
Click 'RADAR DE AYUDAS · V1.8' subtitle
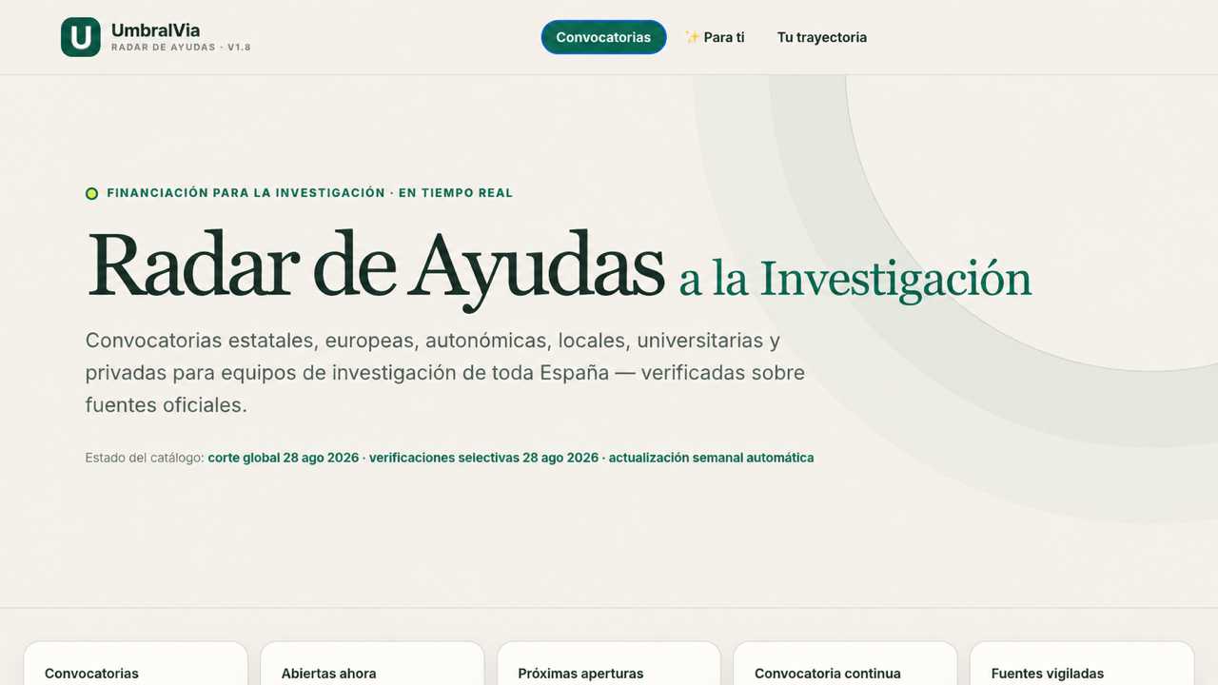pos(181,48)
